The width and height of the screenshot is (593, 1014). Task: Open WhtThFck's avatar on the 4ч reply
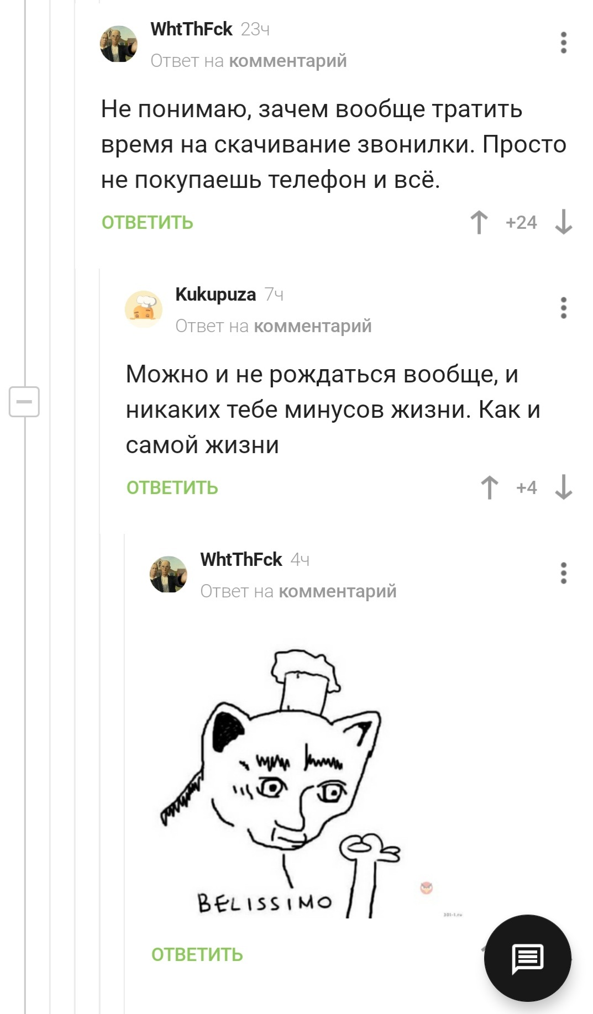(x=169, y=574)
